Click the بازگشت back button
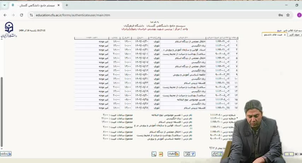 point(6,154)
